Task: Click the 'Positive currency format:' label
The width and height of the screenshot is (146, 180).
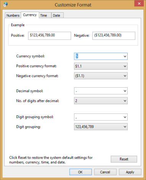Action: [x=36, y=66]
